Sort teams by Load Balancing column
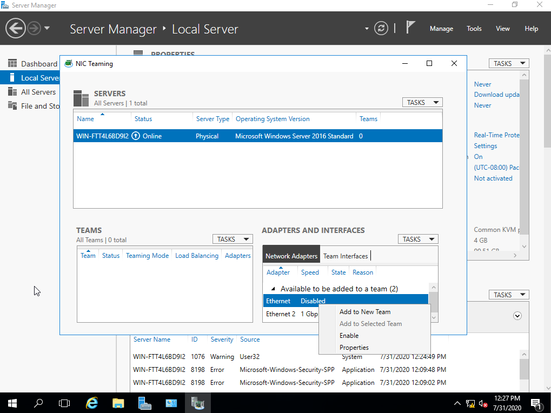This screenshot has width=551, height=413. (197, 256)
